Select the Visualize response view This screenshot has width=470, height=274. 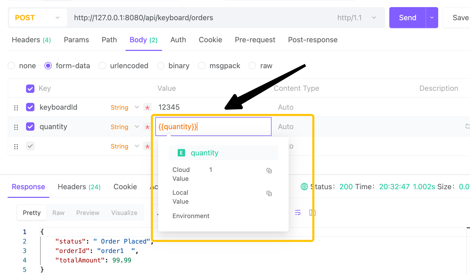click(124, 213)
